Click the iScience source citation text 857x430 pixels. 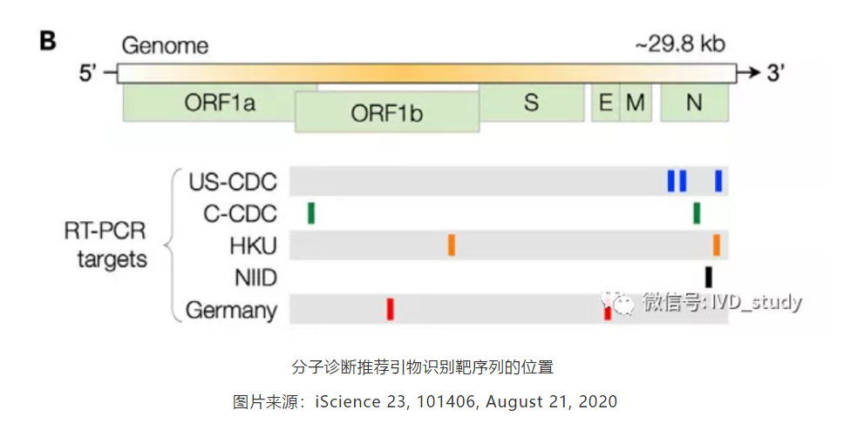click(x=425, y=401)
